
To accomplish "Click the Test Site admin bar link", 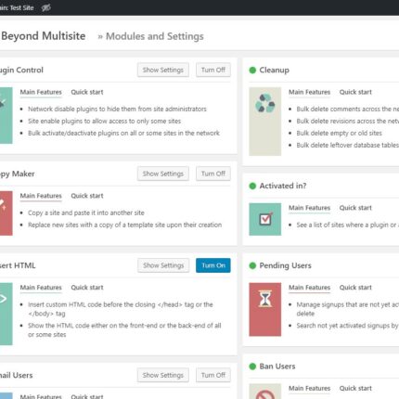I will [x=17, y=7].
